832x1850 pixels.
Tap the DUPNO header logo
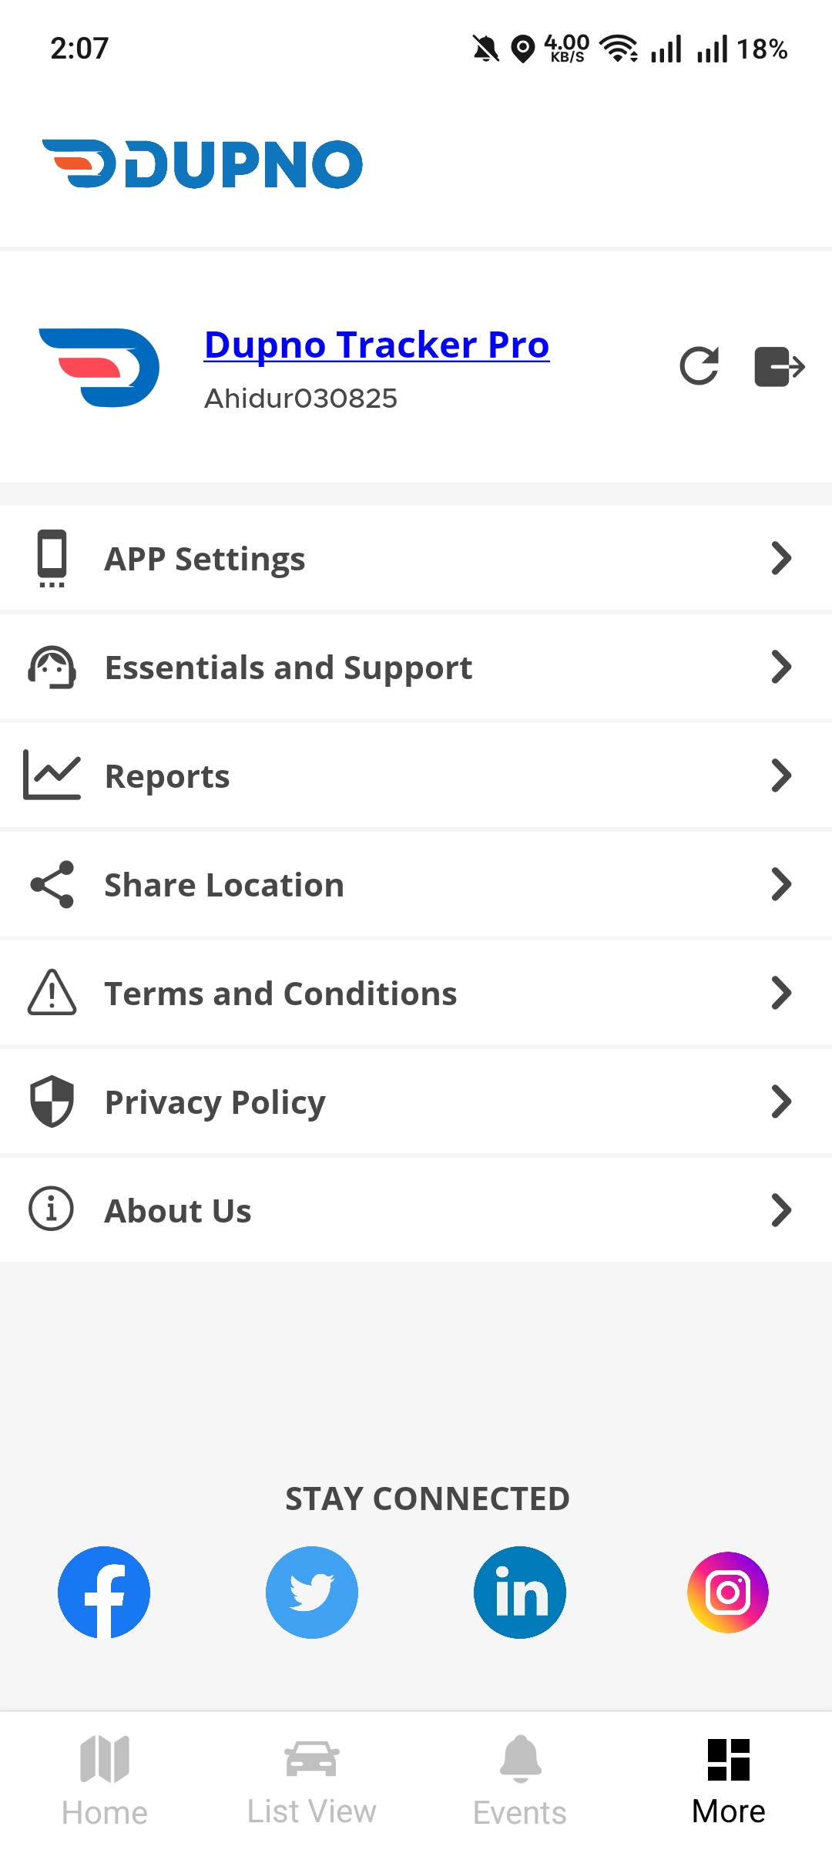202,163
